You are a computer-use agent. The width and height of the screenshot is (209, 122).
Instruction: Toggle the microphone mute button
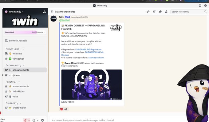(x=25, y=120)
